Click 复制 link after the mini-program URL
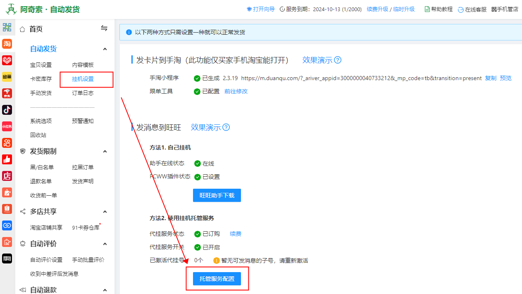522x294 pixels. pos(491,78)
